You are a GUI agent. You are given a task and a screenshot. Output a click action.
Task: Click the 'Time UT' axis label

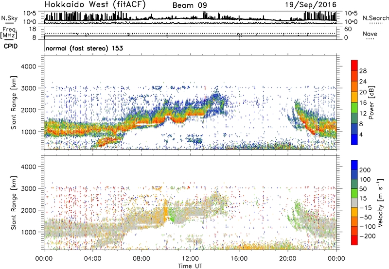tap(190, 266)
